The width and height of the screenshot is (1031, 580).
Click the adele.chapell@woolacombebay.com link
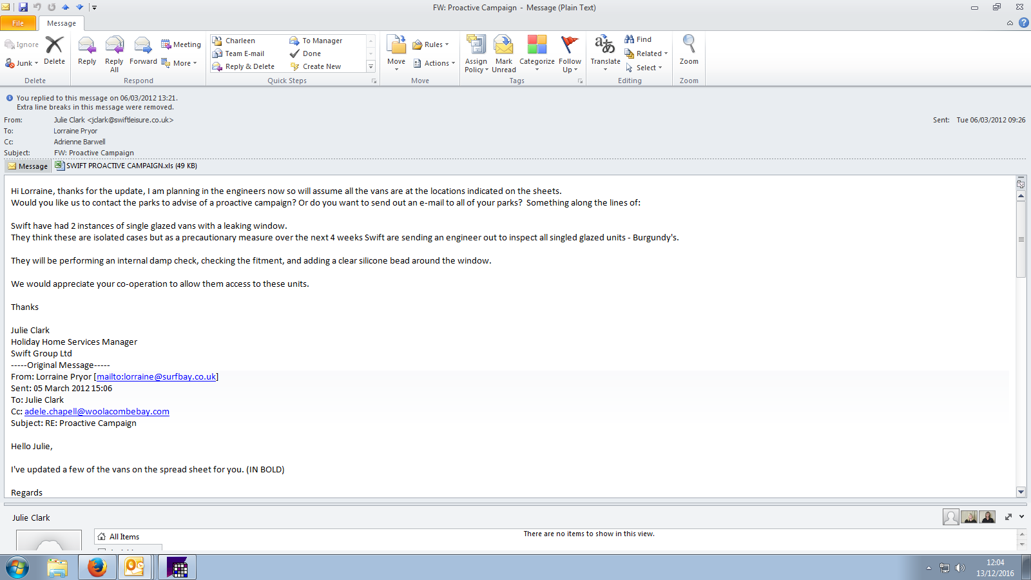coord(97,412)
